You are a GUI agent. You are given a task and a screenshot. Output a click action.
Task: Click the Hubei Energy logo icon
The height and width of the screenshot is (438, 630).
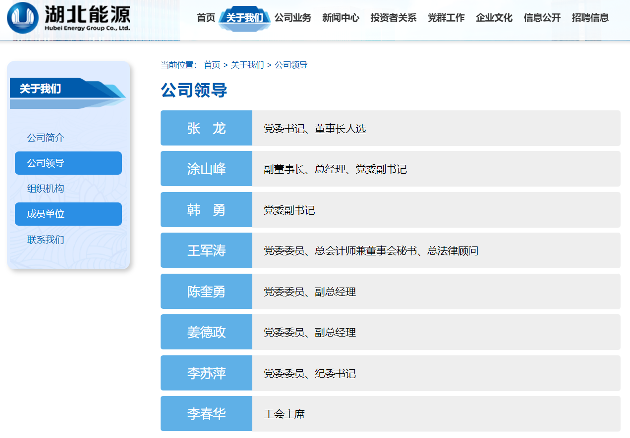(x=23, y=18)
